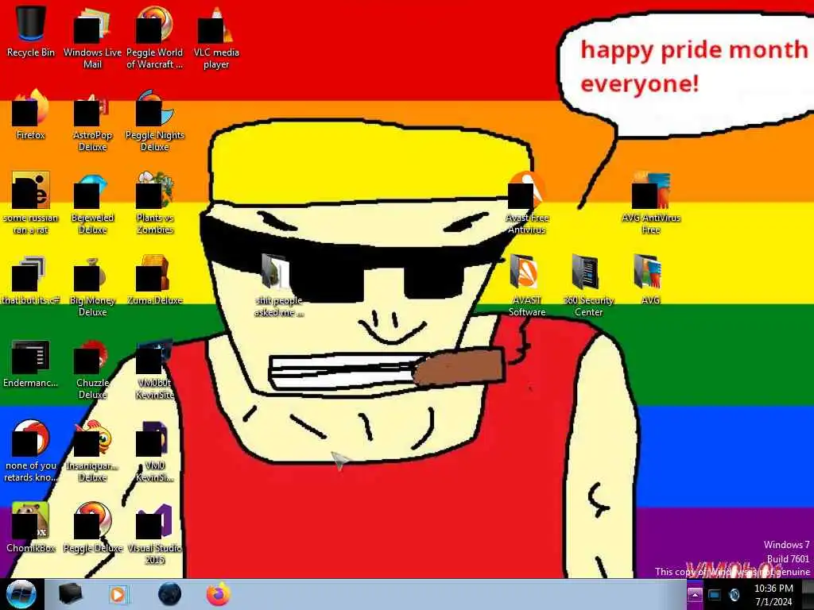Screen dimensions: 814x610
Task: Open Peggle World of Warcraft shortcut
Action: (155, 38)
